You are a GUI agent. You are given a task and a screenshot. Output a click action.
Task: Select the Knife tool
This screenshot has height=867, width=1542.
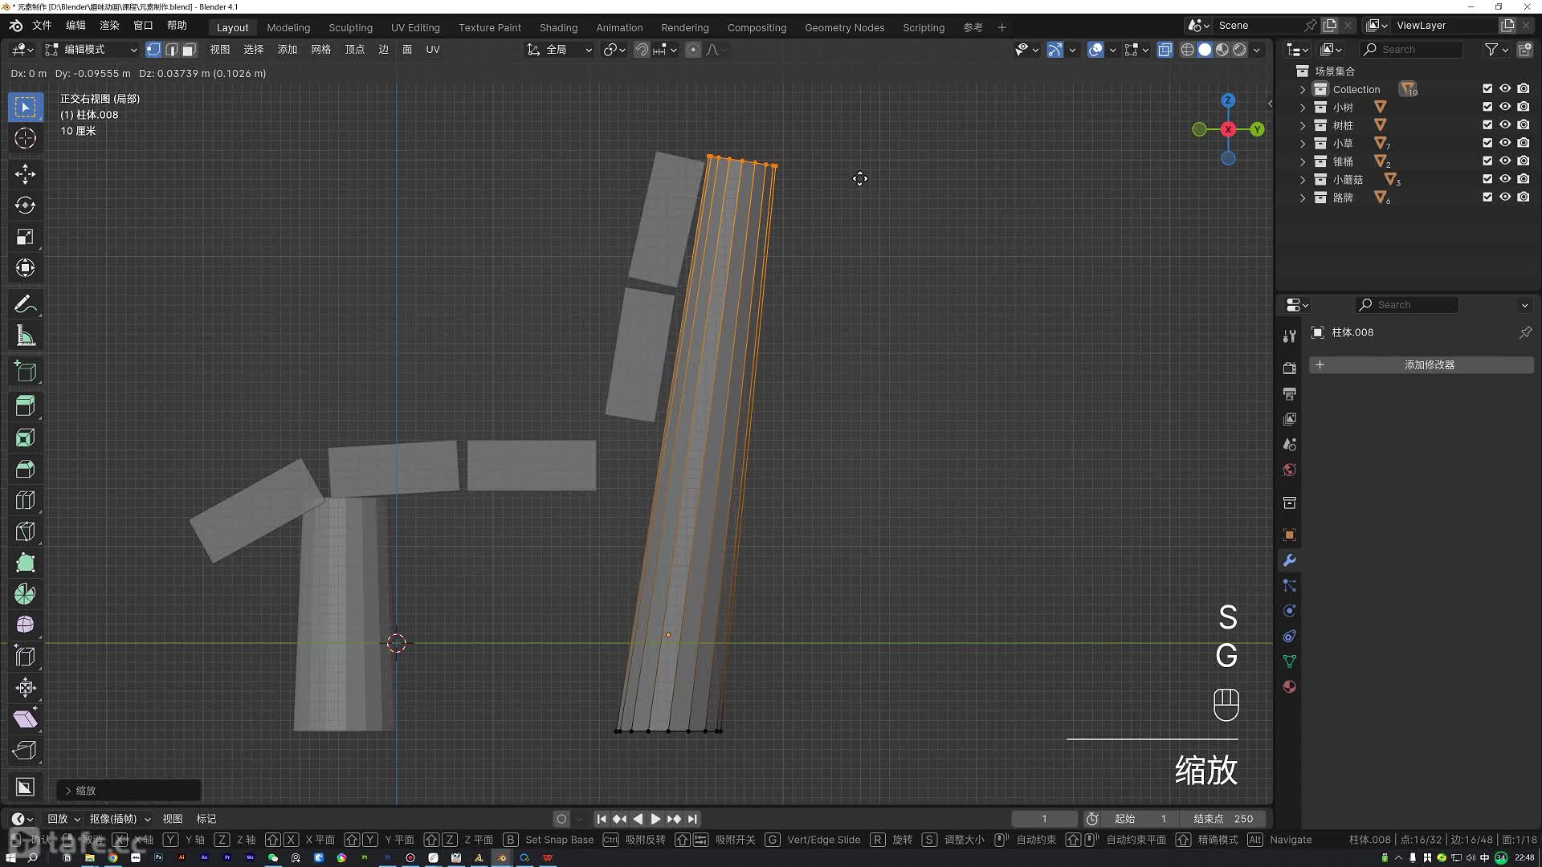25,531
